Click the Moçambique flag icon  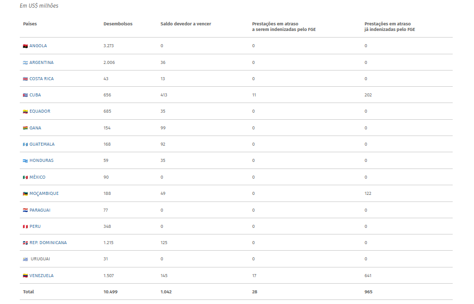[x=25, y=194]
